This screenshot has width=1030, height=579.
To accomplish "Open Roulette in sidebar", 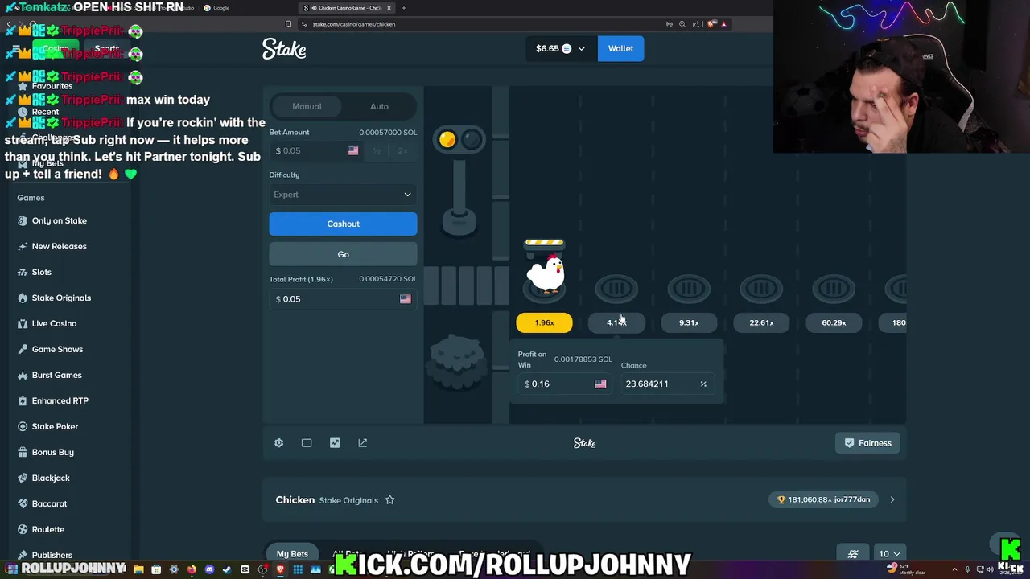I will 47,529.
